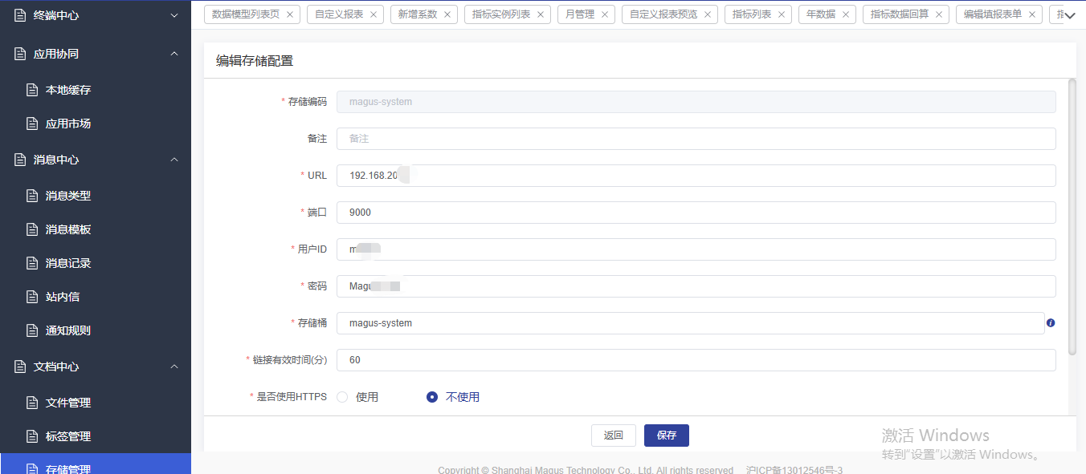Select the 不使用 HTTPS radio option
This screenshot has width=1086, height=474.
[x=432, y=397]
